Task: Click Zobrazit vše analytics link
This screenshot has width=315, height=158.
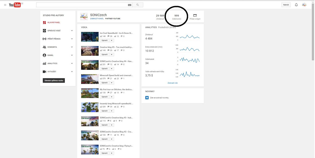Action: point(172,83)
